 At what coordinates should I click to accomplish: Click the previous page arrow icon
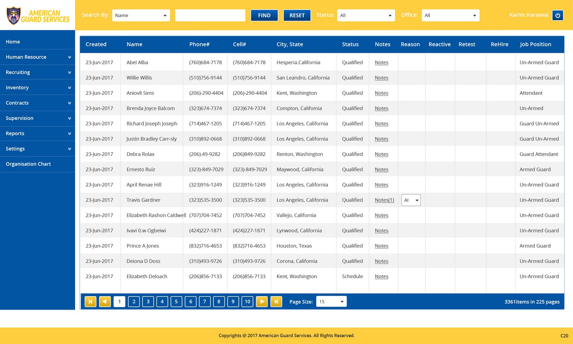[x=105, y=301]
